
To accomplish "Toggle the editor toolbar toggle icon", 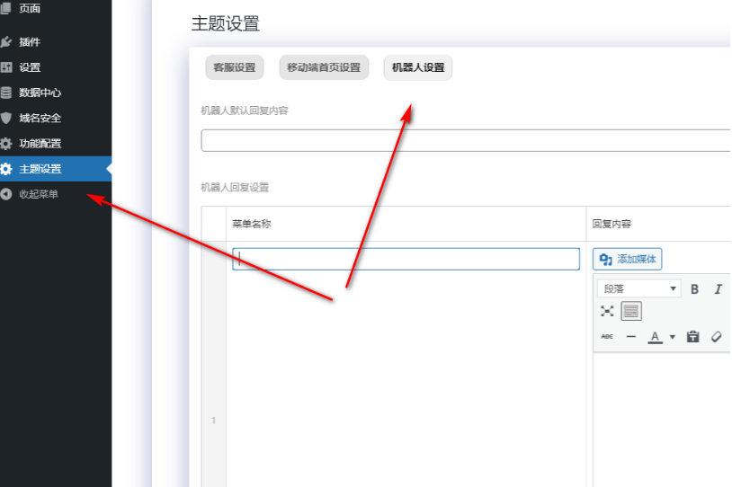I will point(631,311).
